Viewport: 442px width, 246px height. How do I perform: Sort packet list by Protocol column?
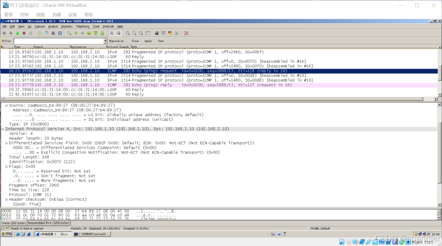pyautogui.click(x=113, y=47)
